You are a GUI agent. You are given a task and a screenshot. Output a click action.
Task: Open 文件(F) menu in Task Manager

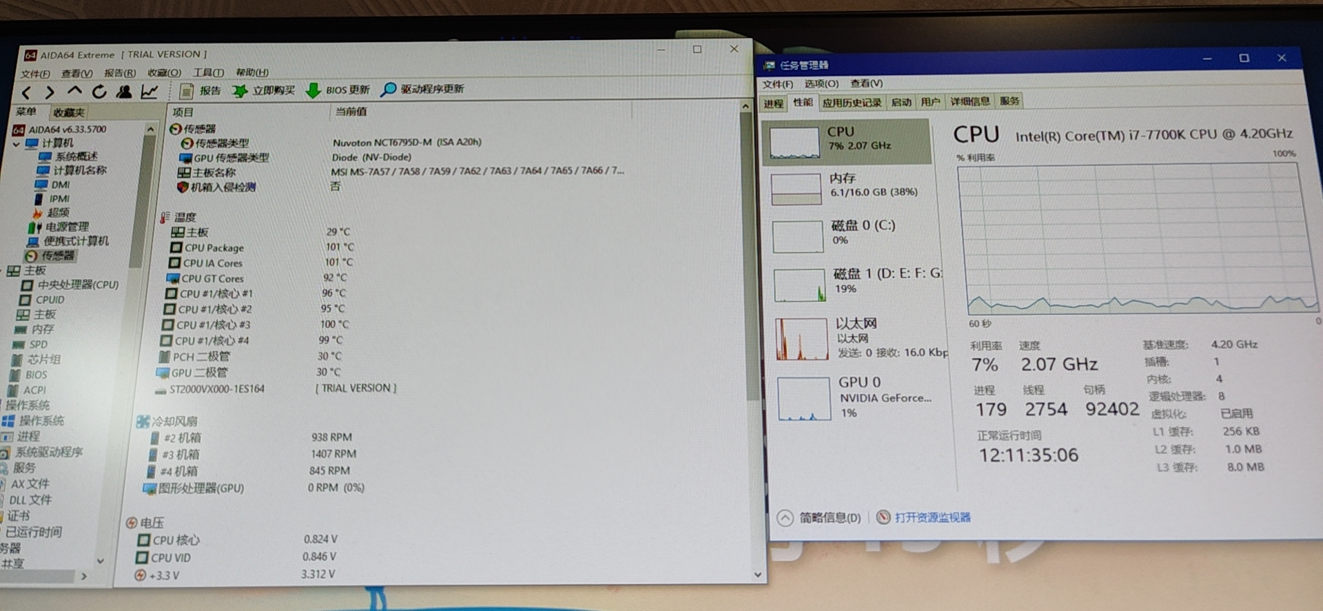click(777, 84)
